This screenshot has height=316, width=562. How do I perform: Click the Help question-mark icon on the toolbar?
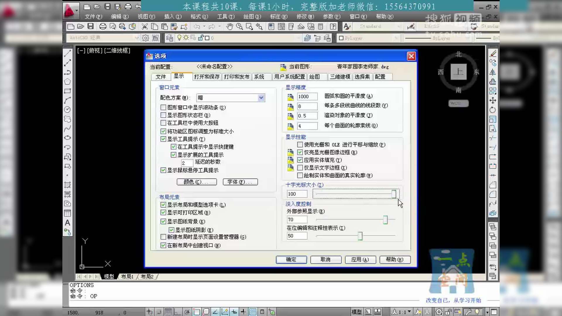[333, 27]
